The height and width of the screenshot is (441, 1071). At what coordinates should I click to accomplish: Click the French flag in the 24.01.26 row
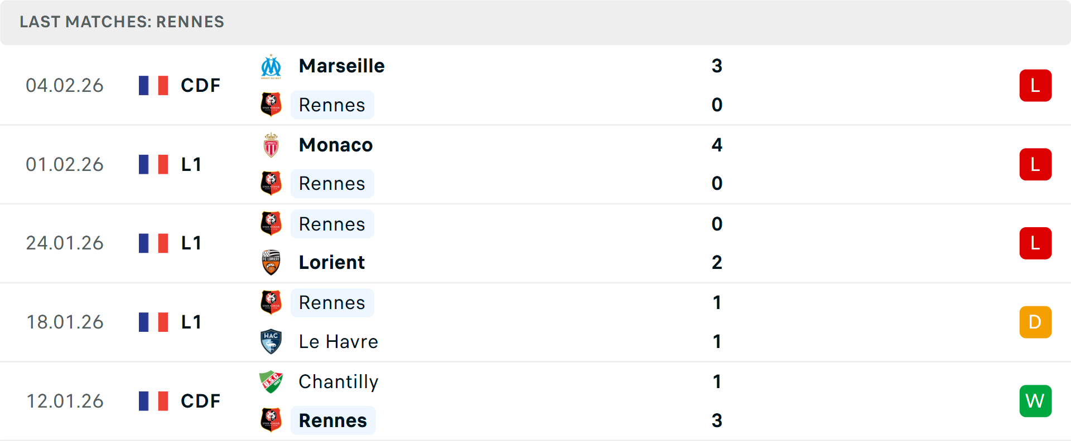coord(153,243)
